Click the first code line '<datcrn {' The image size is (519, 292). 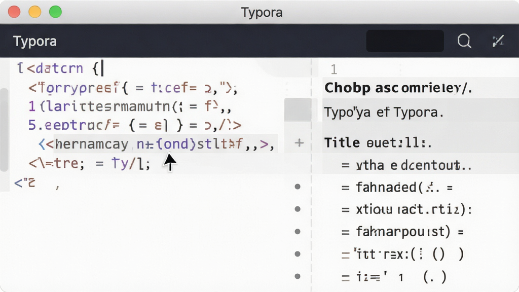[x=60, y=68]
